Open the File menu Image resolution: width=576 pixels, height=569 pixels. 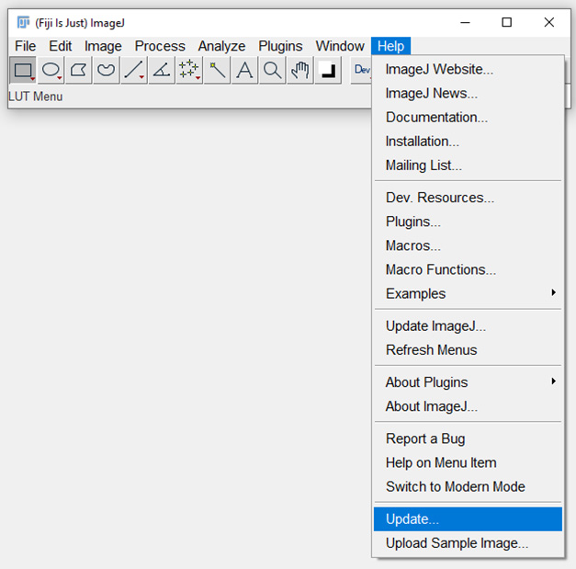[x=26, y=46]
